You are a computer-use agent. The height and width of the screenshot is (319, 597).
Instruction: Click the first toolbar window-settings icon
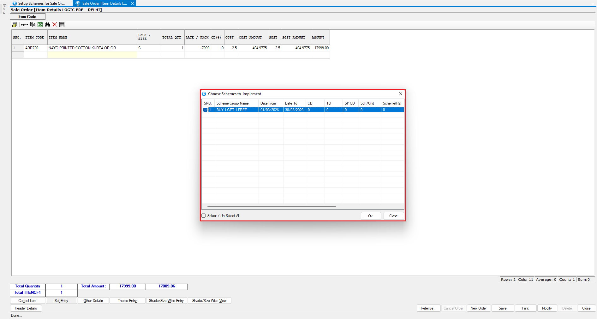pyautogui.click(x=15, y=25)
